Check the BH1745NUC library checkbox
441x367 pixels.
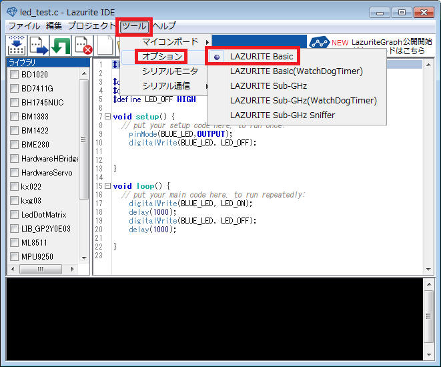(14, 102)
